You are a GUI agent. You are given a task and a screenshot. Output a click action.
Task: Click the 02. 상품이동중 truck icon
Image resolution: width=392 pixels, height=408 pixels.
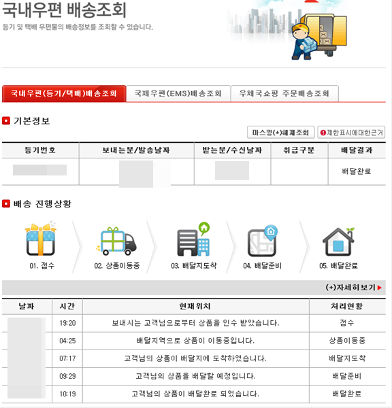pos(116,241)
